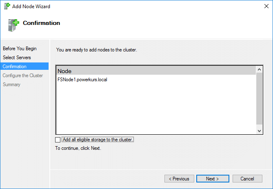Click the Confirmation page heading text

click(x=42, y=23)
